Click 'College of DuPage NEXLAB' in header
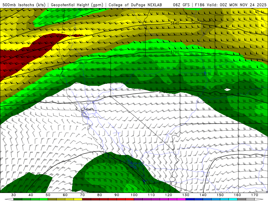This screenshot has width=268, height=201. click(135, 5)
